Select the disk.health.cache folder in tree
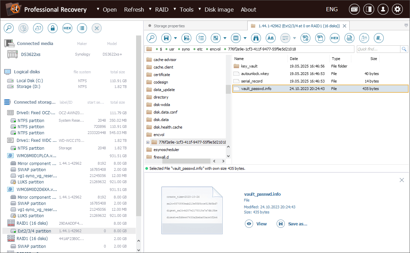The image size is (410, 253). (x=168, y=127)
